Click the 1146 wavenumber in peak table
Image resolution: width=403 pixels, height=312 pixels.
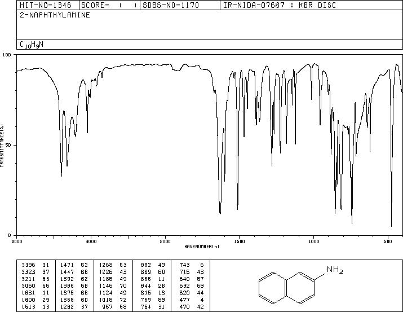[105, 285]
